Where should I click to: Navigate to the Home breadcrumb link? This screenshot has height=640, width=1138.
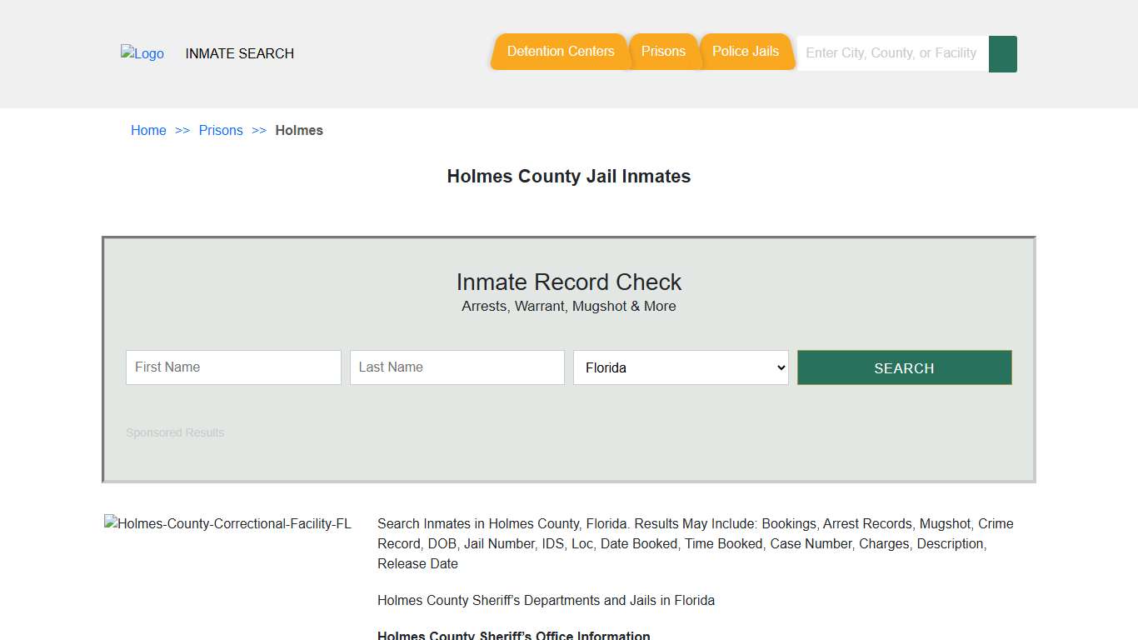click(x=148, y=130)
